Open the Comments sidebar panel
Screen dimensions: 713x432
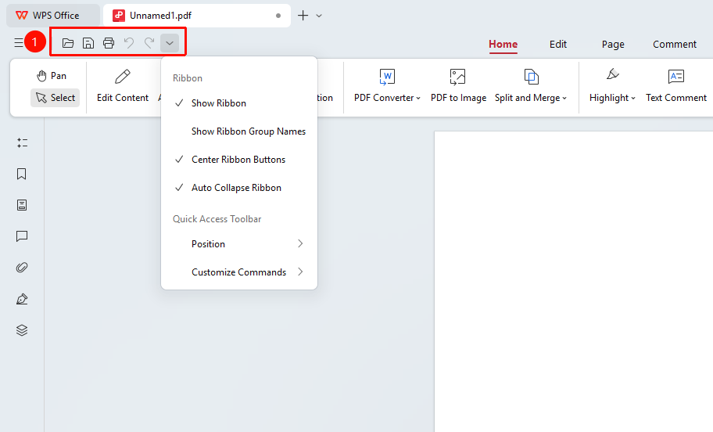click(22, 236)
